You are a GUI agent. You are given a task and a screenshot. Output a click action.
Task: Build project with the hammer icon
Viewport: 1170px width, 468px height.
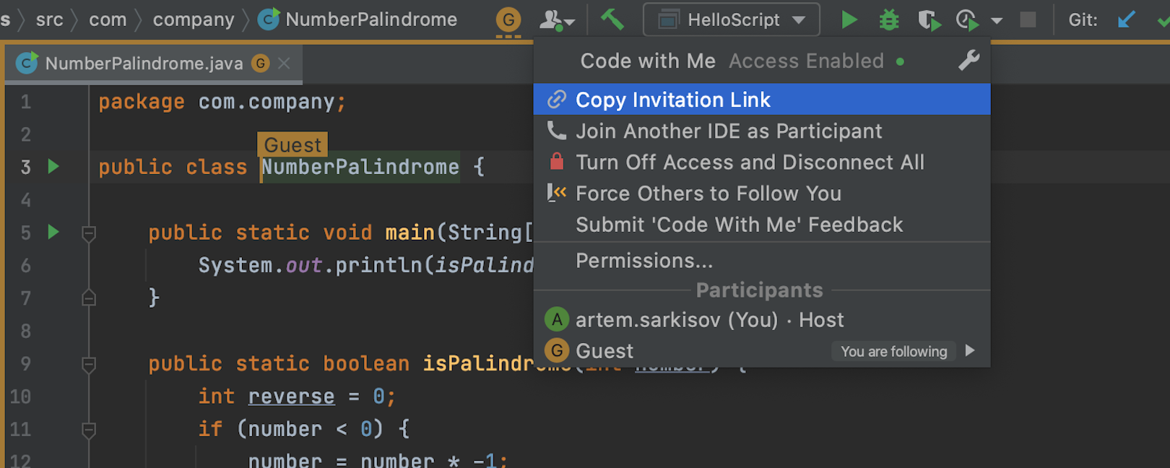[612, 19]
